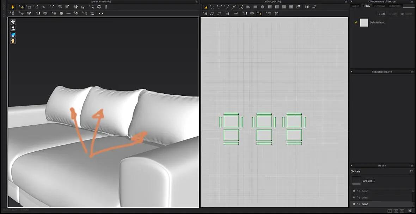Click the pleat fold stripes icon
Viewport: 416px width, 214px height.
pos(307,7)
